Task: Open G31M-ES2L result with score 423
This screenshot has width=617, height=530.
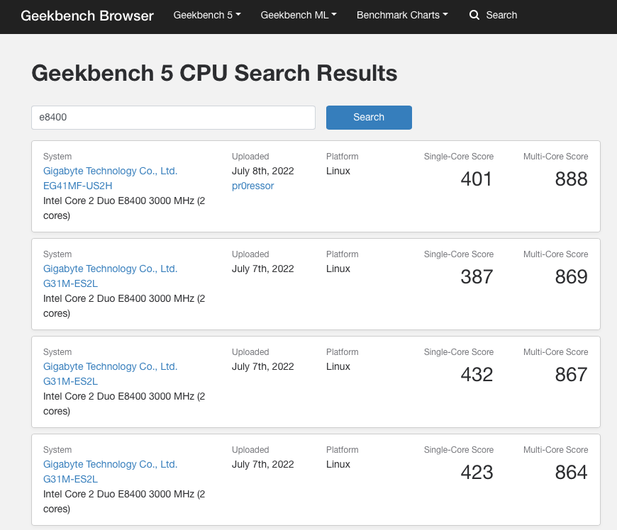Action: tap(110, 471)
